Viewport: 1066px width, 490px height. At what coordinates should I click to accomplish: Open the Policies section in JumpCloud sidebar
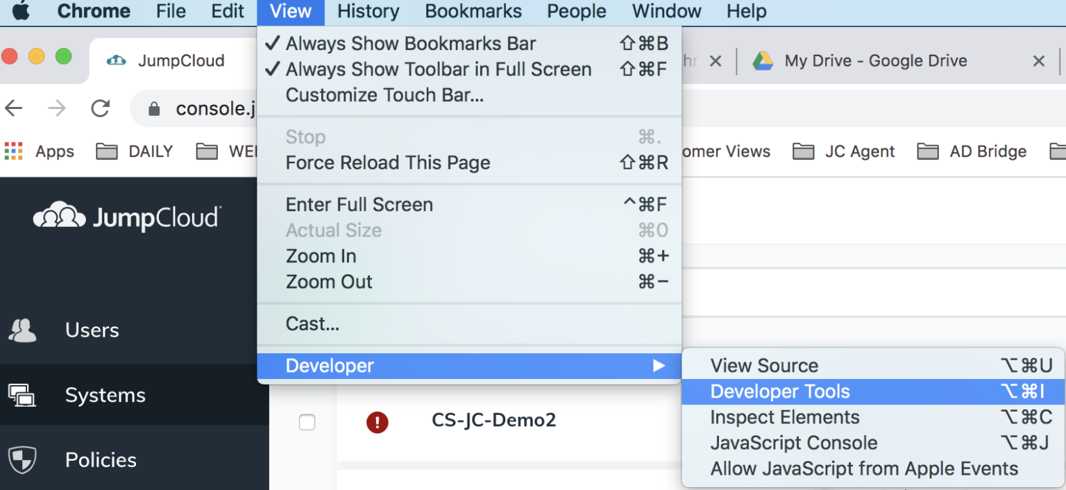[101, 459]
